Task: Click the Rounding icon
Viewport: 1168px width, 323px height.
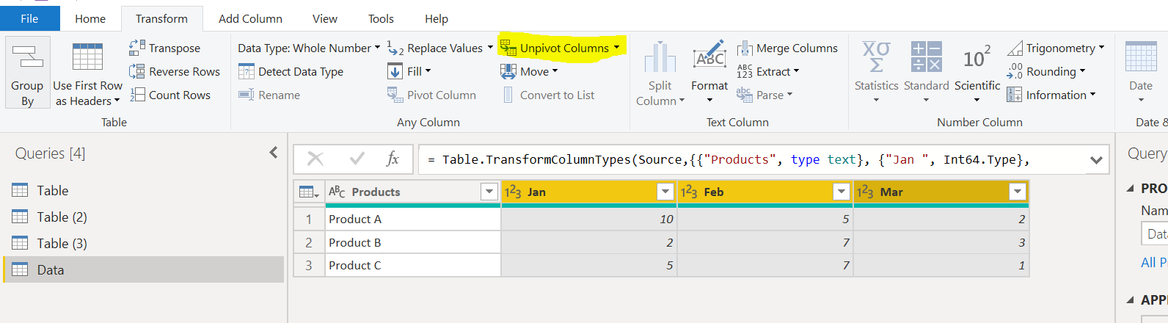Action: [x=1015, y=71]
